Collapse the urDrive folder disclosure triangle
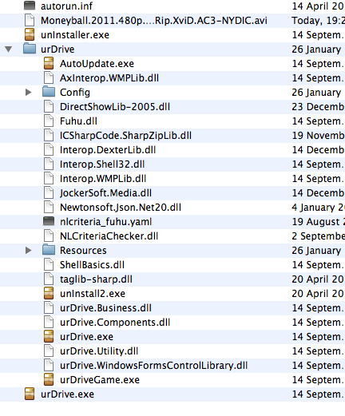The height and width of the screenshot is (416, 345). (9, 50)
